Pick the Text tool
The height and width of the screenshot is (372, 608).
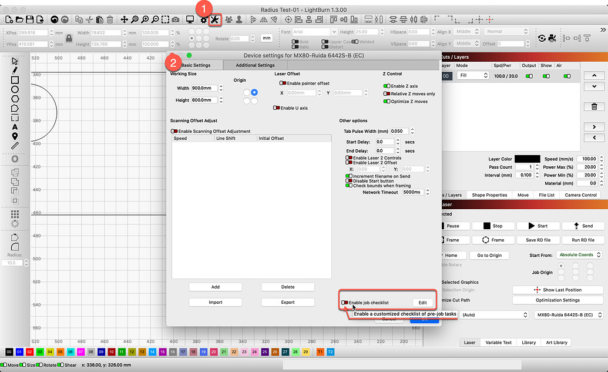(x=14, y=126)
